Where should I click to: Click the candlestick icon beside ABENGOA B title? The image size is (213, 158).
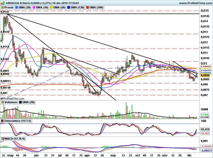(x=3, y=3)
